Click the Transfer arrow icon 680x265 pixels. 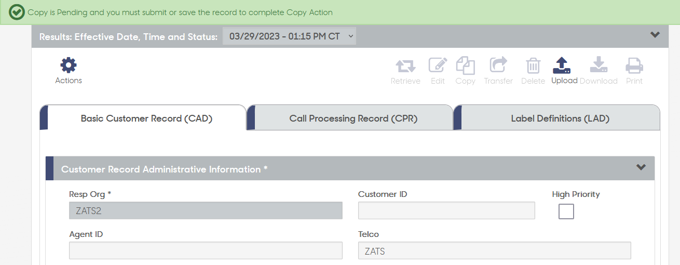(x=498, y=66)
